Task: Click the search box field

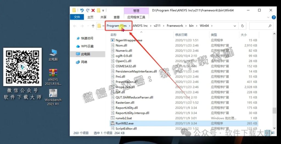Action: click(261, 26)
